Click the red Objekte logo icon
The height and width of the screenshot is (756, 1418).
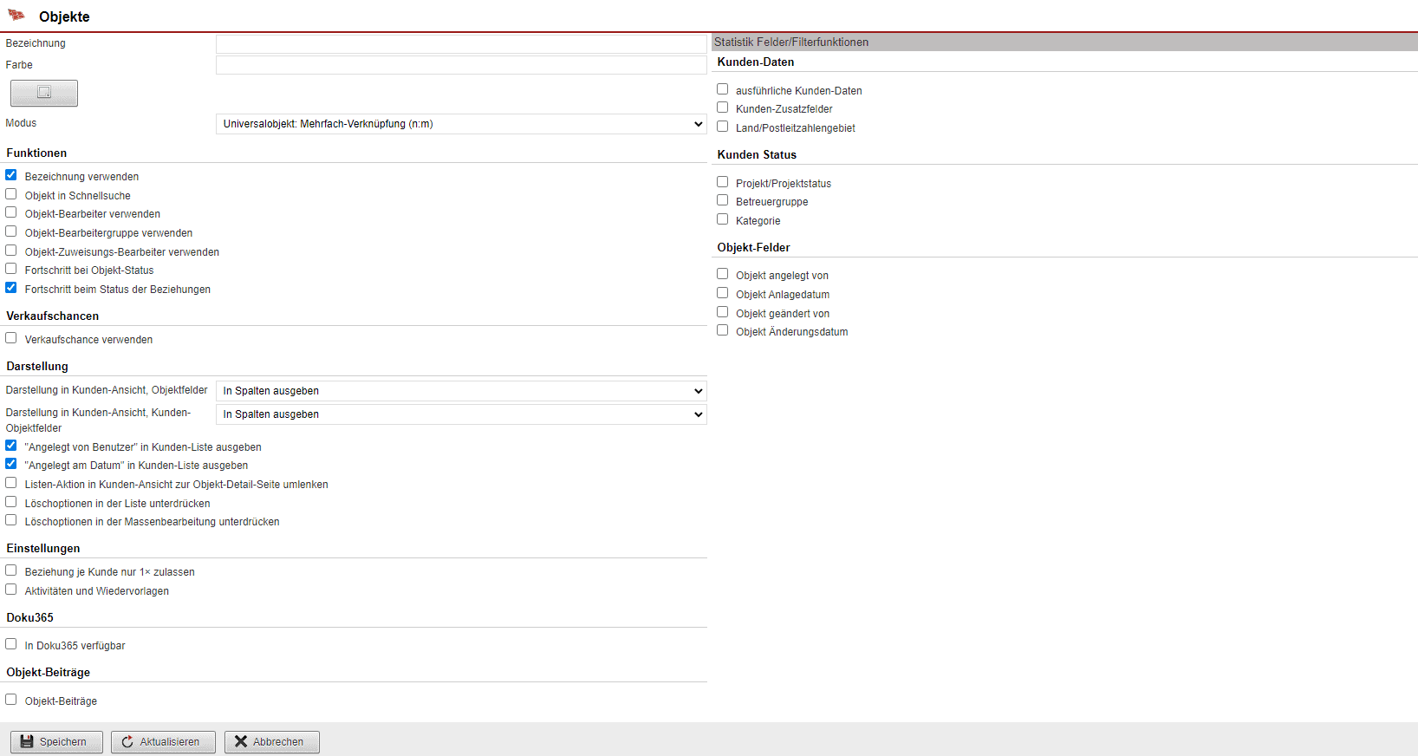16,16
